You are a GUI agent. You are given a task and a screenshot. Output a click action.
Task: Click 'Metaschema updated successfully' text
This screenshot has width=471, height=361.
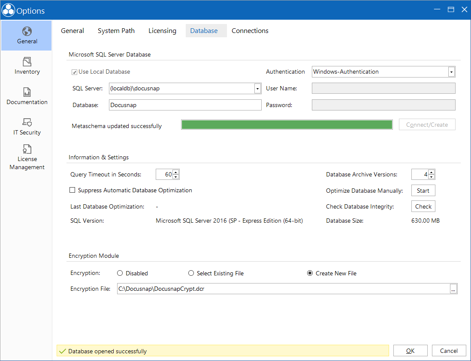click(x=117, y=126)
